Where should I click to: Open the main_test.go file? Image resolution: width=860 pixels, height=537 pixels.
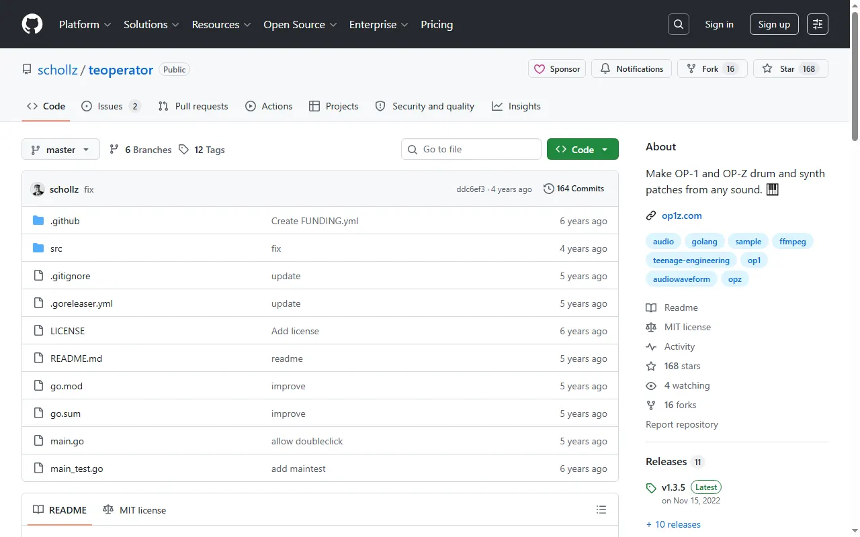(x=77, y=469)
